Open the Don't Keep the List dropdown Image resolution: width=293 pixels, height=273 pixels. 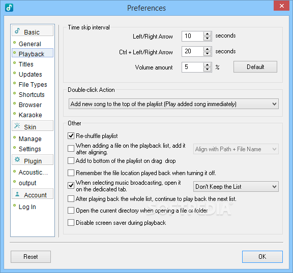(x=236, y=187)
